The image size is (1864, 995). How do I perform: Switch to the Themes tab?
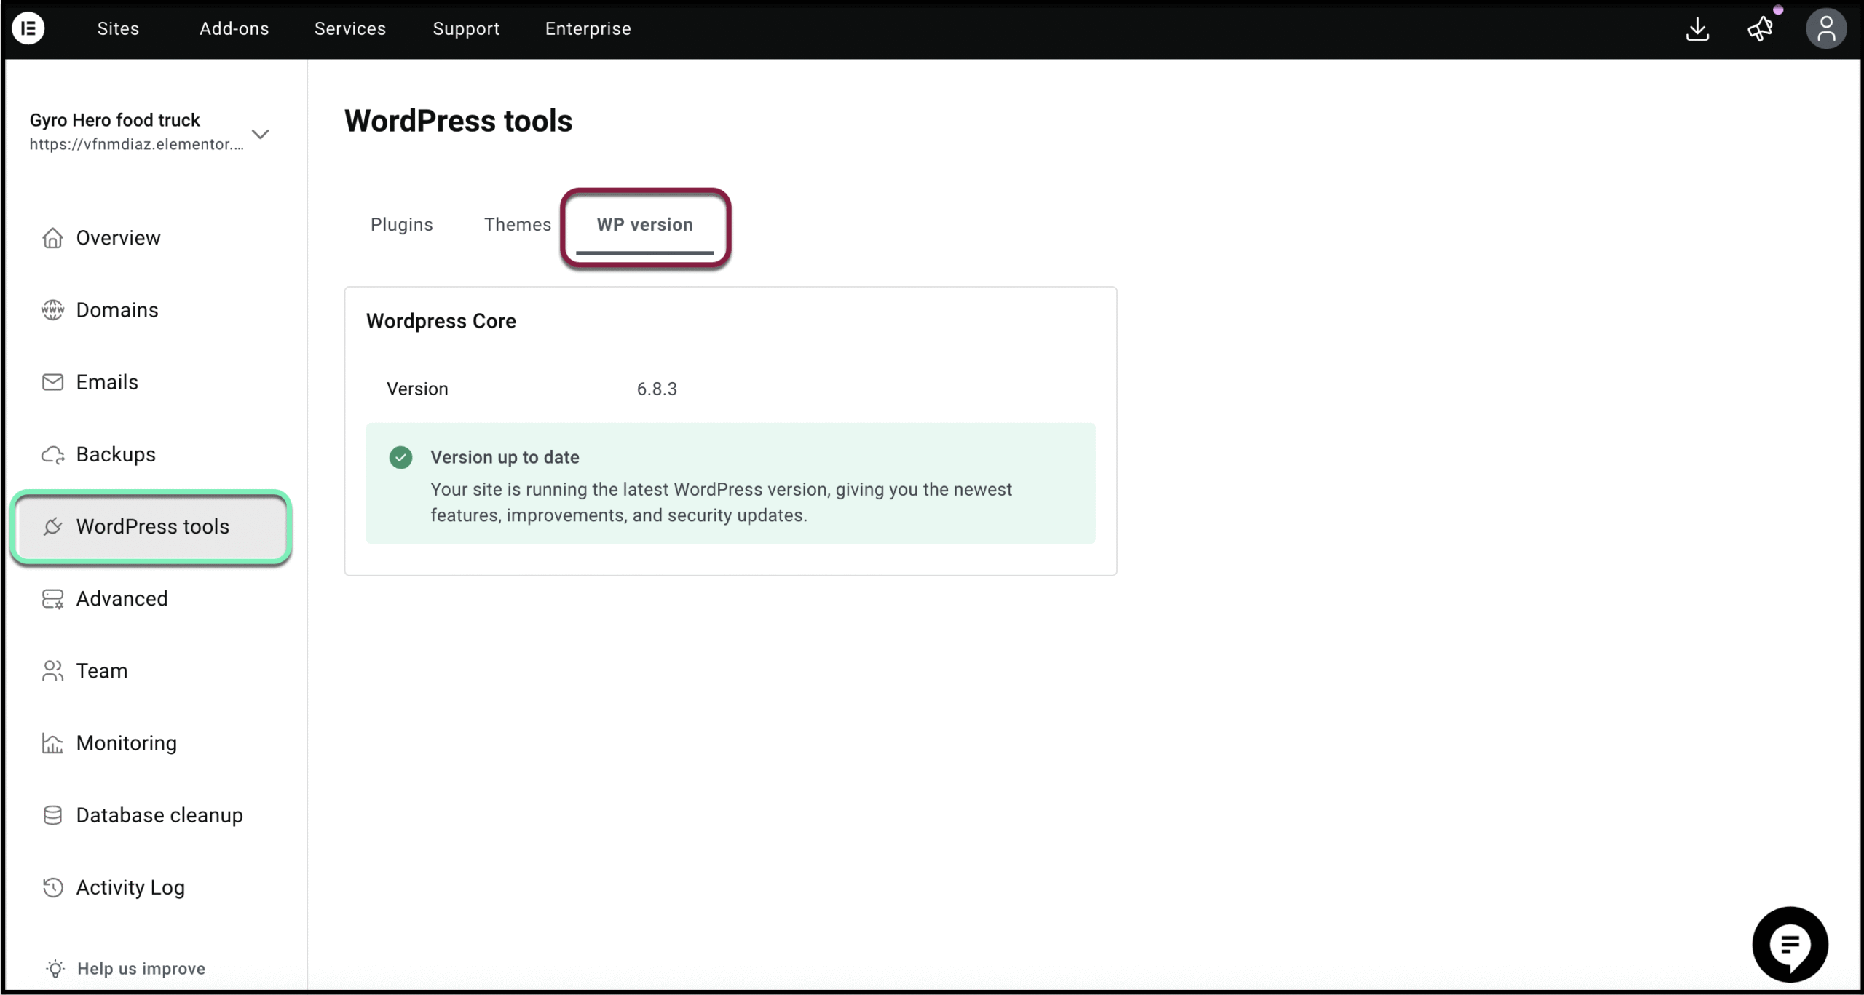(x=517, y=225)
